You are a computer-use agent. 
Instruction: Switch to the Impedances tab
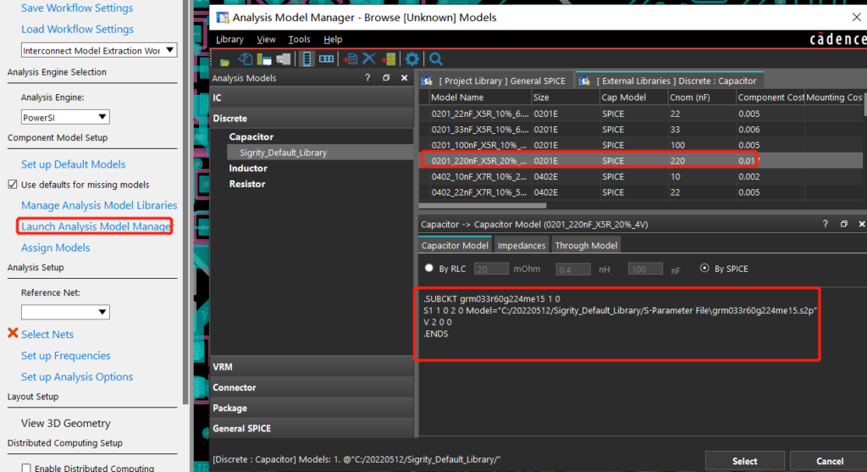pos(522,245)
